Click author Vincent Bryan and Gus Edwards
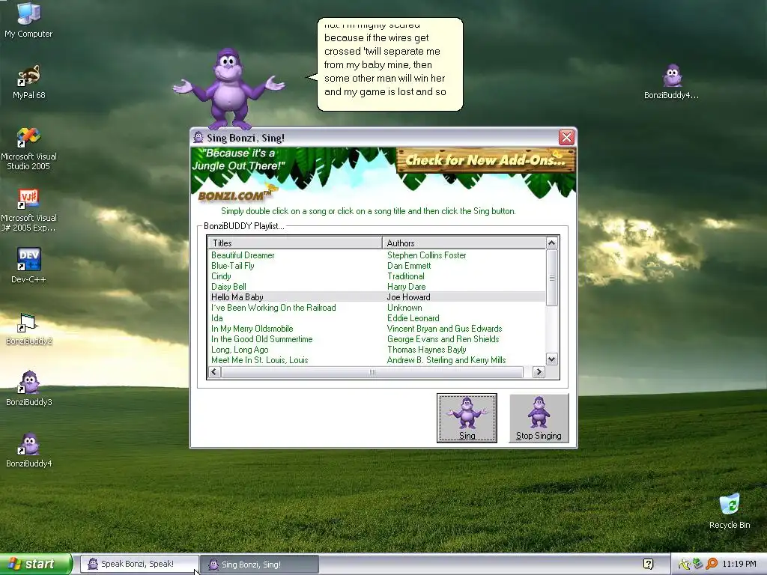Image resolution: width=767 pixels, height=575 pixels. (x=444, y=329)
